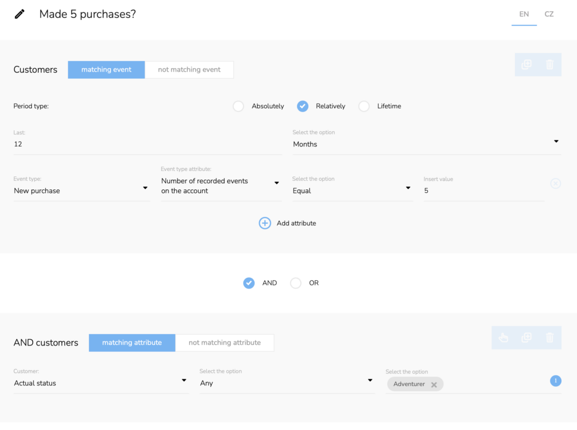
Task: Click the hand icon in AND customers block
Action: tap(503, 338)
